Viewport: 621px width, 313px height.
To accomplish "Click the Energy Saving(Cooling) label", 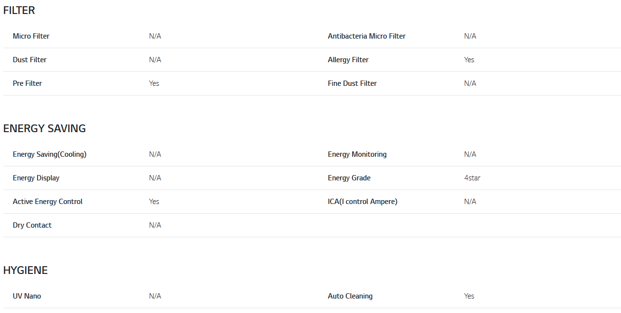I will click(50, 154).
